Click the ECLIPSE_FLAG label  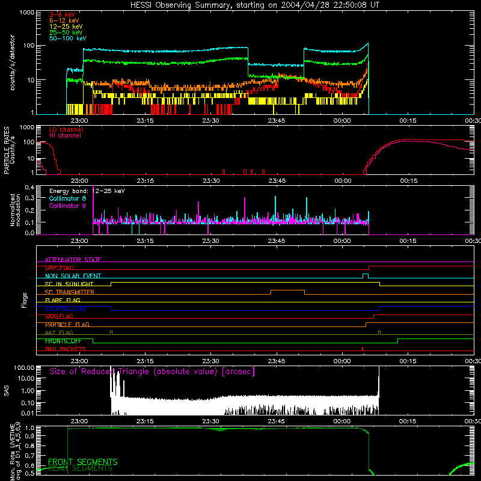66,308
